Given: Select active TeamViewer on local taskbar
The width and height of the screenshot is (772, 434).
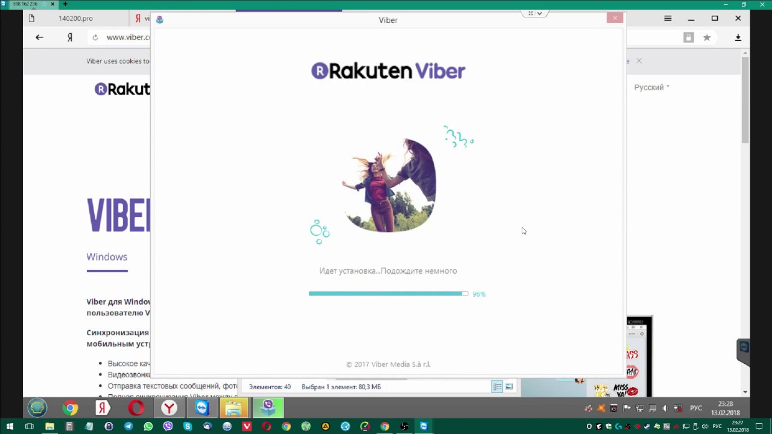Looking at the screenshot, I should [x=424, y=427].
